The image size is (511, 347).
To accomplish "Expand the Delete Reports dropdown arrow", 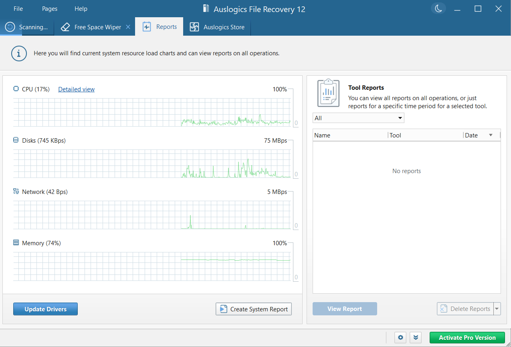I will [x=497, y=309].
